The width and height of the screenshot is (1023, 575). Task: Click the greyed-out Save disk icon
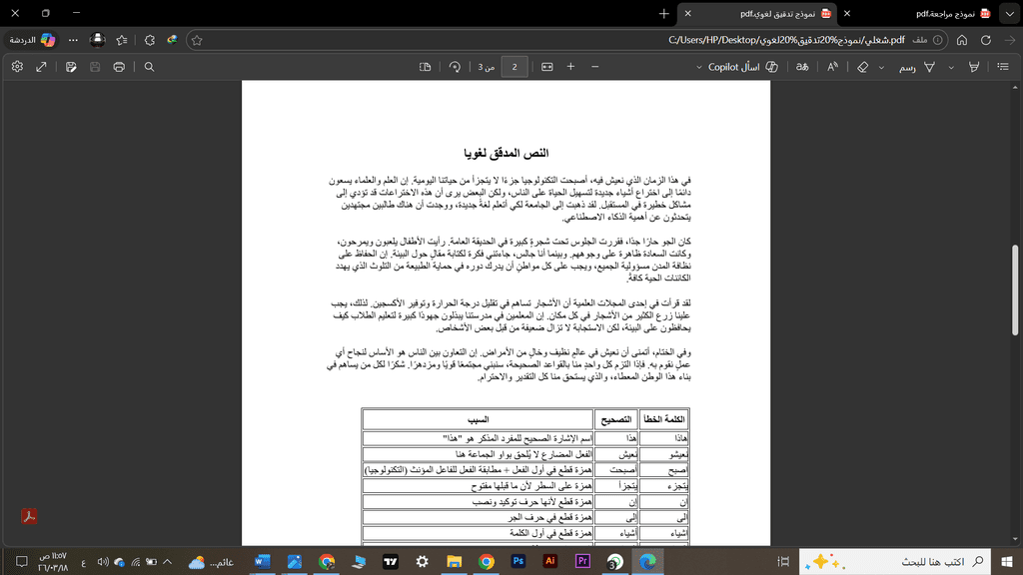95,67
